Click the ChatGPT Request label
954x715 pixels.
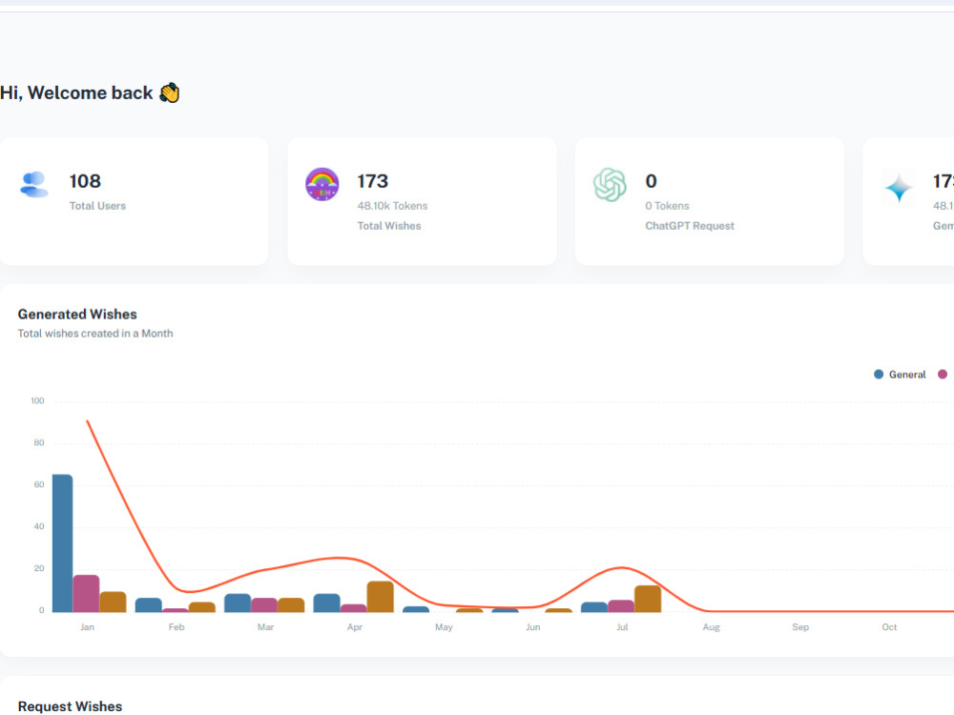(x=690, y=226)
